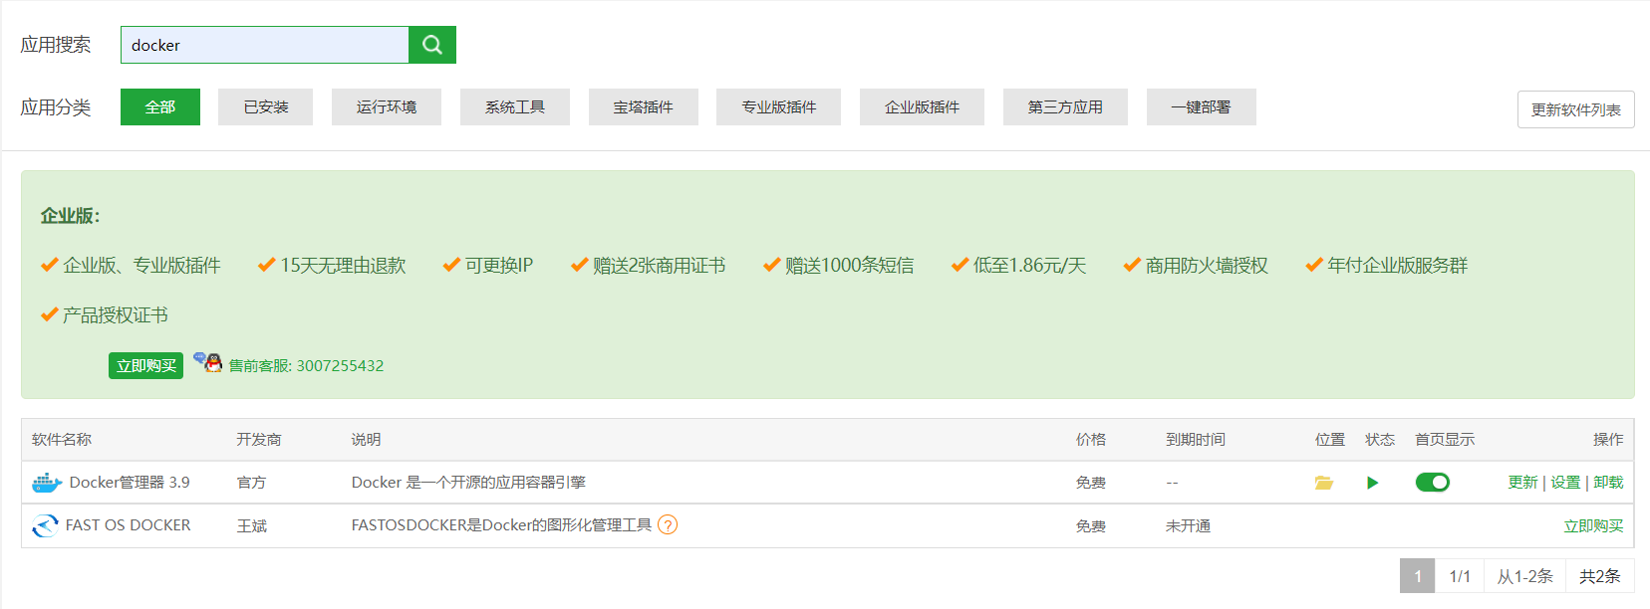This screenshot has width=1650, height=609.
Task: Open the Docker manager folder location icon
Action: [1324, 483]
